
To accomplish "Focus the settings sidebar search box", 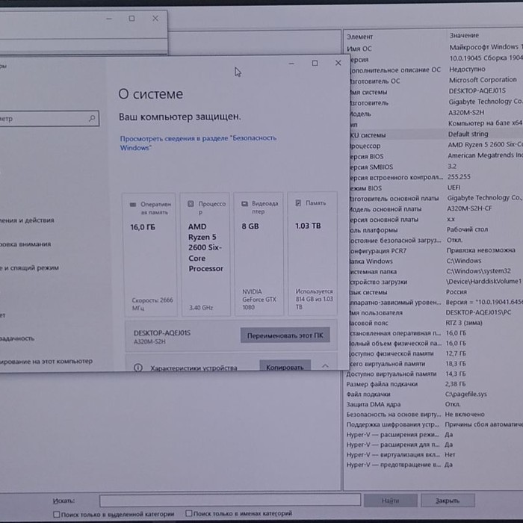I will [x=49, y=118].
